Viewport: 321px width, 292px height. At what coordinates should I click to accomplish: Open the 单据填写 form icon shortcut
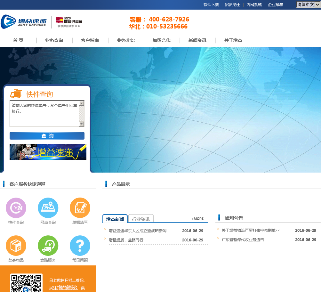[80, 208]
